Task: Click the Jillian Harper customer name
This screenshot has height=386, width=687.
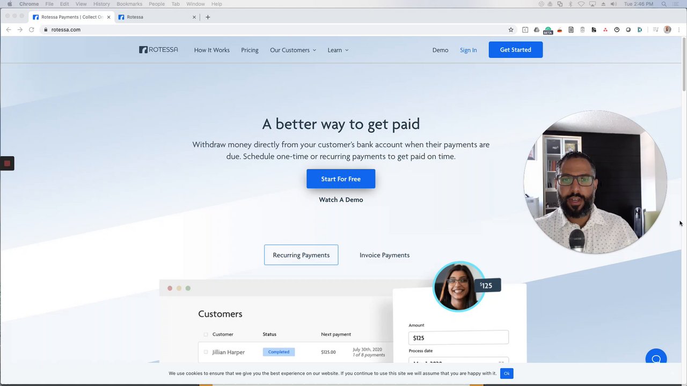Action: [228, 352]
